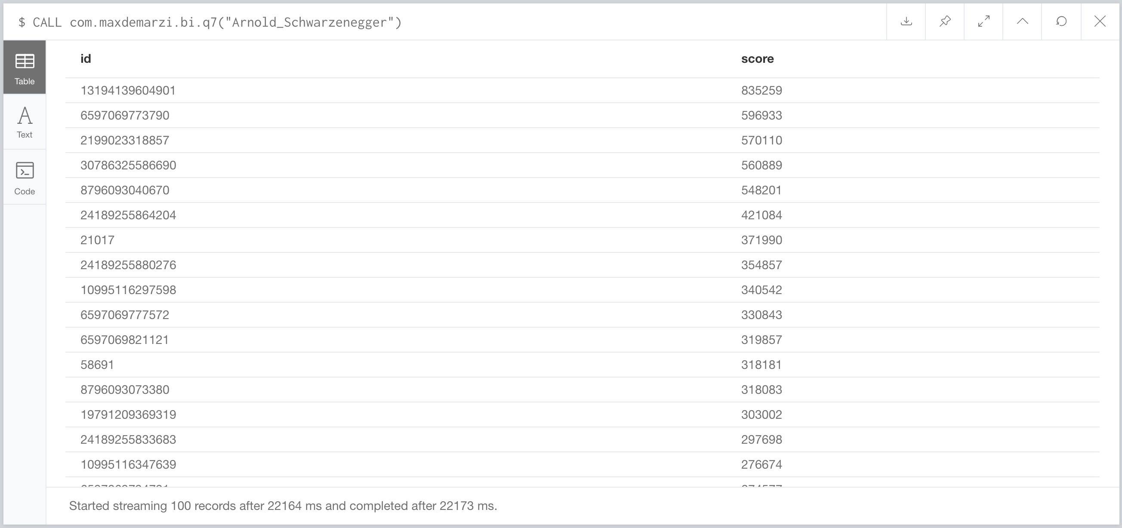Click the row with id 58691
The image size is (1122, 528).
(97, 365)
